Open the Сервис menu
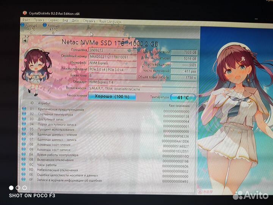 pyautogui.click(x=53, y=20)
